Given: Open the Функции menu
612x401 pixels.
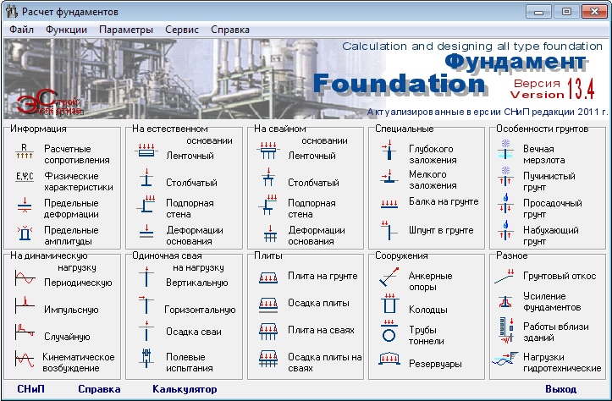Looking at the screenshot, I should point(66,30).
